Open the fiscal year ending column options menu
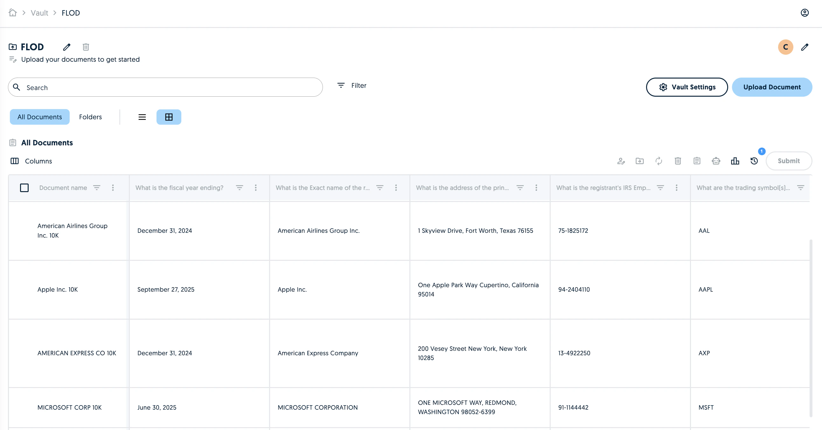Viewport: 822px width, 430px height. (255, 188)
